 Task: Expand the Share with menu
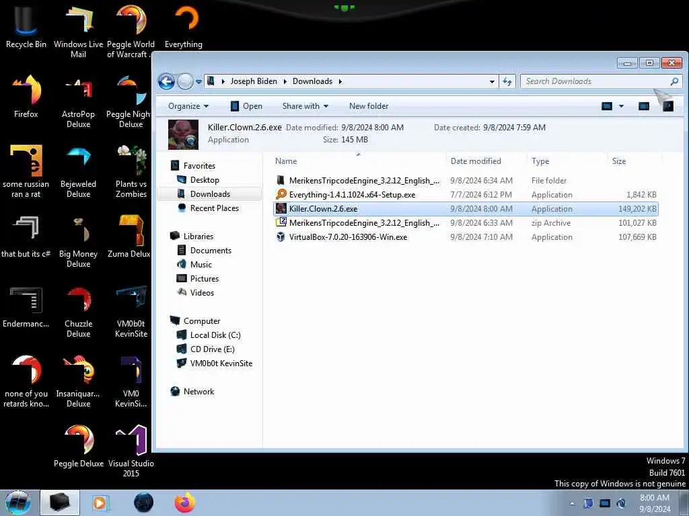click(305, 106)
